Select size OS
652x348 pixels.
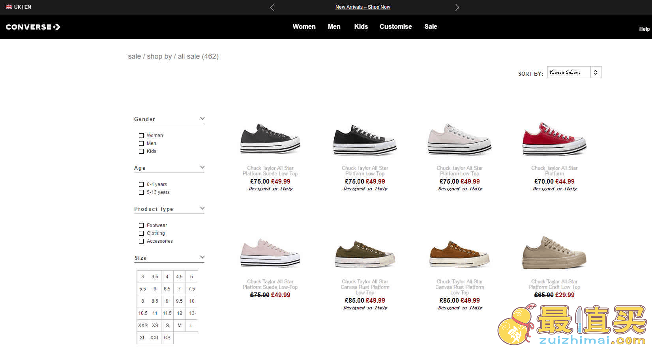[x=167, y=338]
